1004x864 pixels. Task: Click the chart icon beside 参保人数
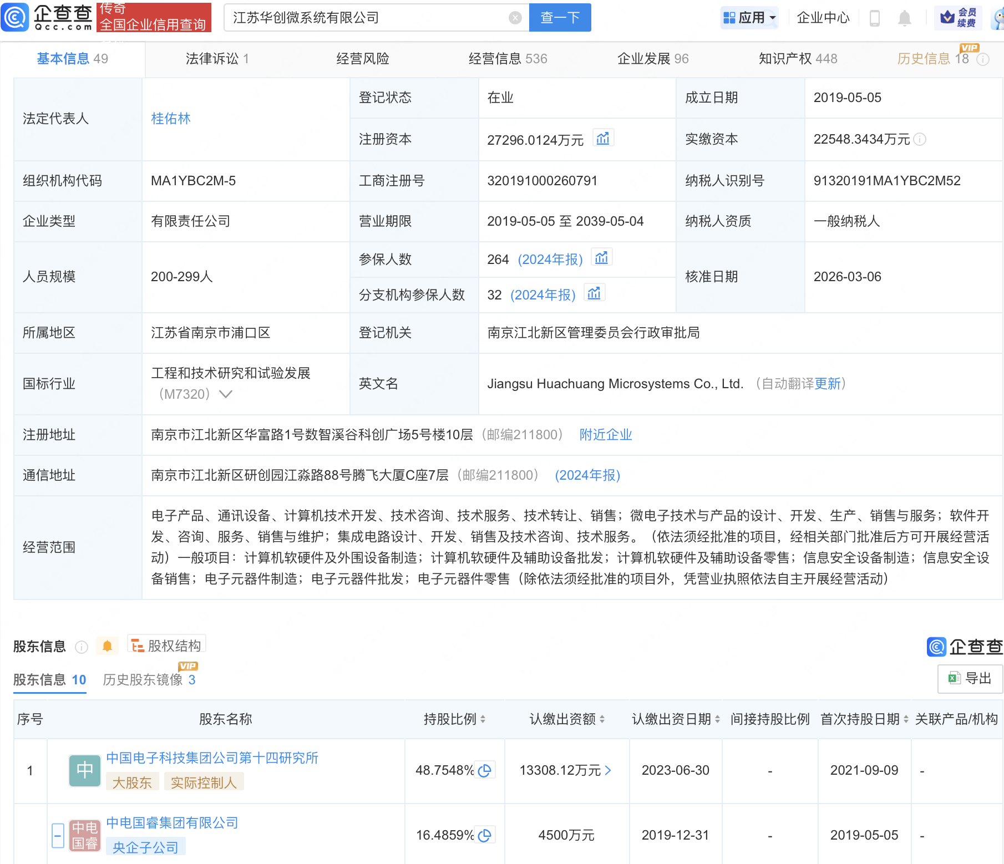601,257
